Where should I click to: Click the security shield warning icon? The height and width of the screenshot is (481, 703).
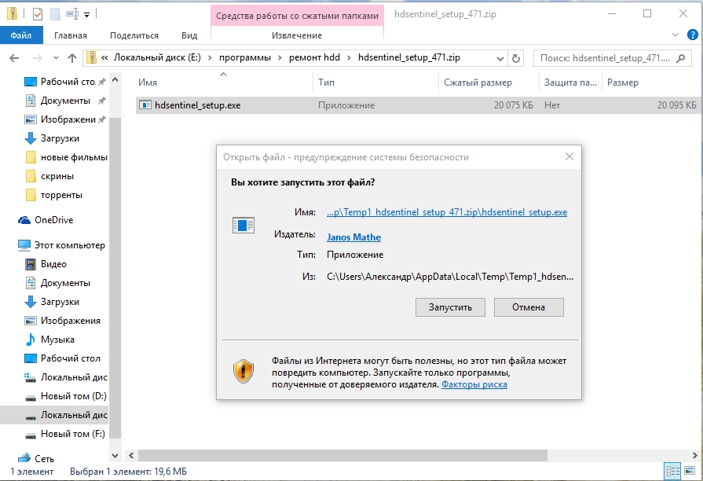pos(243,371)
